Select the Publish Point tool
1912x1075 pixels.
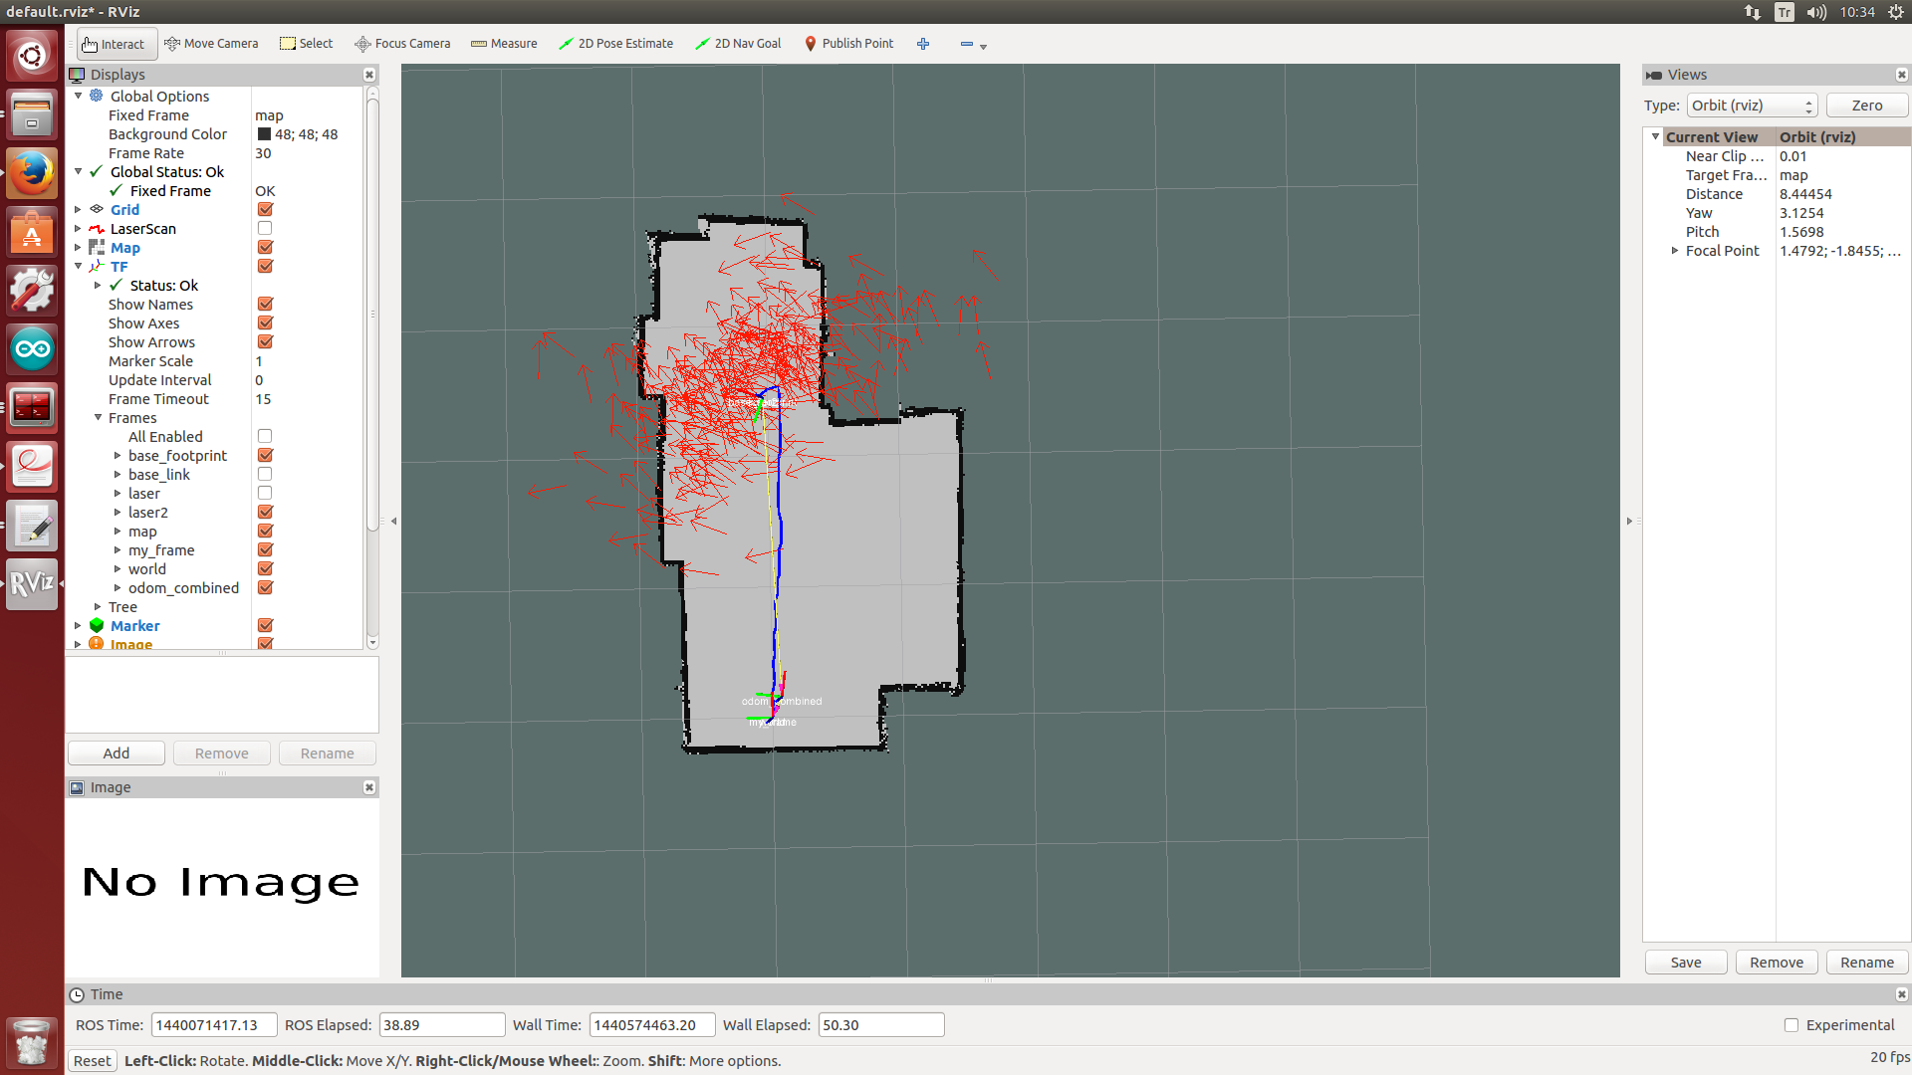(x=848, y=44)
